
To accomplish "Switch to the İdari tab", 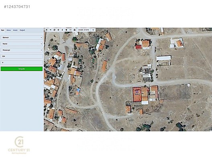I will (x=2, y=30).
